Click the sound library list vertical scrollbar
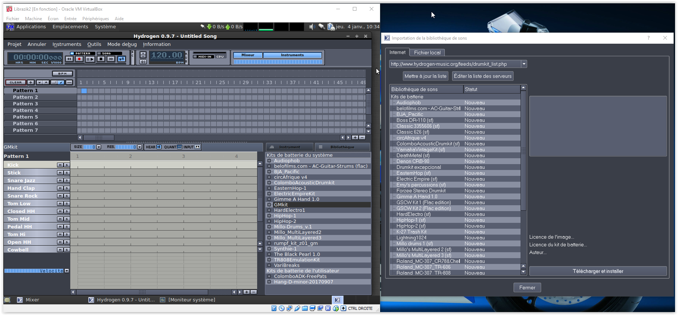This screenshot has width=678, height=315. point(523,151)
